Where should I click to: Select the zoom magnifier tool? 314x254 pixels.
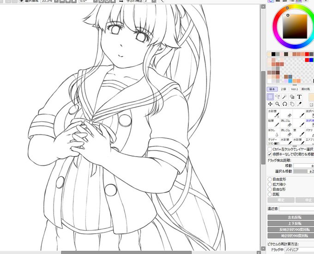278,104
